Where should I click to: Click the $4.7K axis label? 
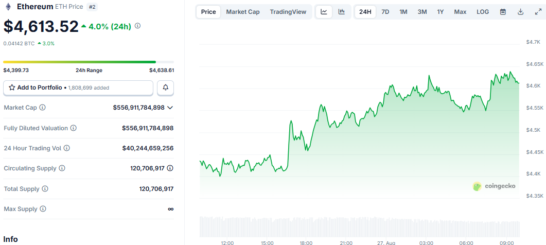pos(533,42)
